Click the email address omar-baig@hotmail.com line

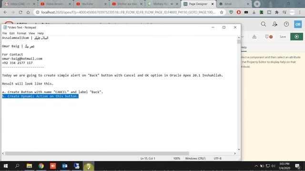pos(22,58)
